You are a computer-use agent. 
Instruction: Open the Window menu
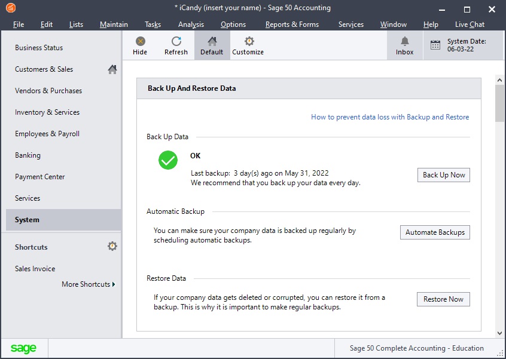(x=394, y=24)
